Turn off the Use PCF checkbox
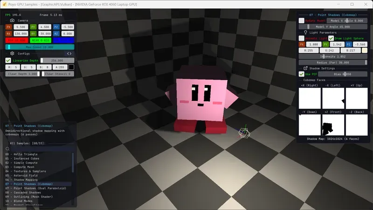Image resolution: width=373 pixels, height=210 pixels. click(x=301, y=74)
